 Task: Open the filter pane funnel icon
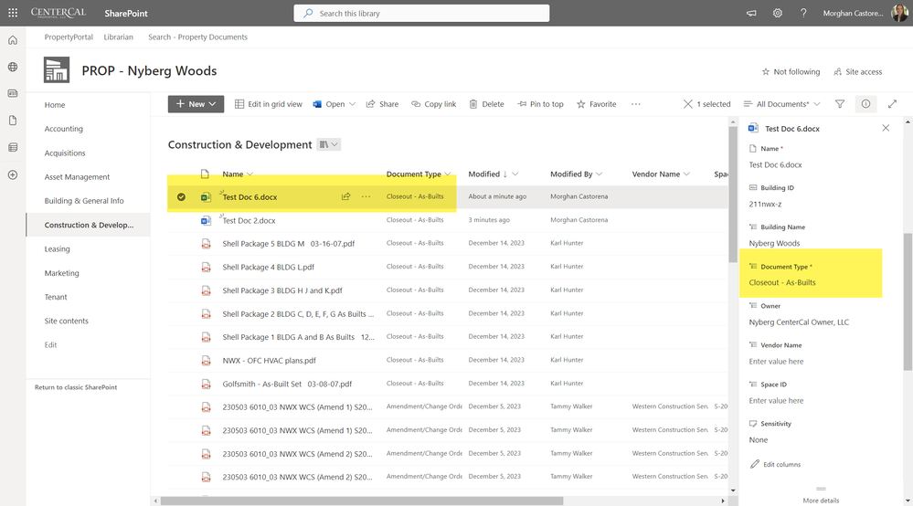(840, 104)
